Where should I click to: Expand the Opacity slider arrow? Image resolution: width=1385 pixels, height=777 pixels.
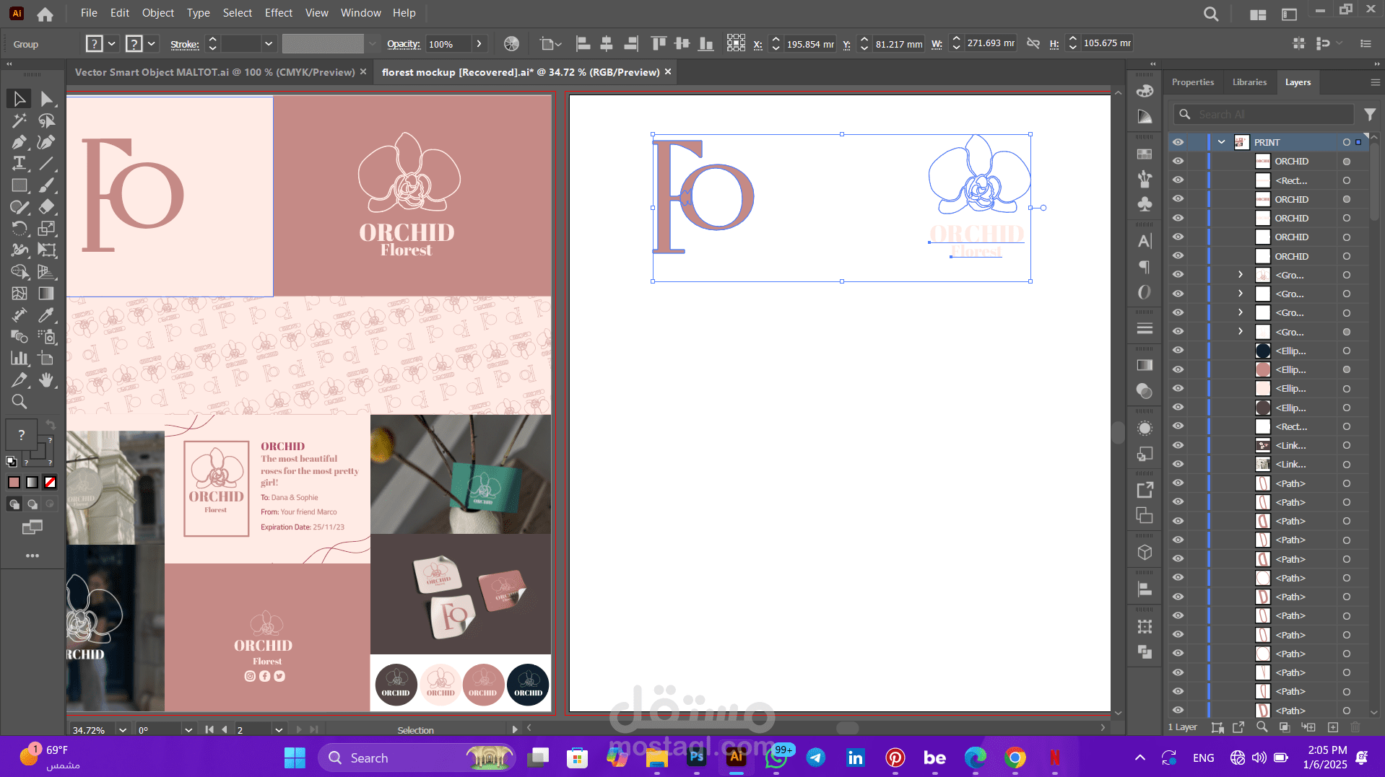click(x=479, y=44)
